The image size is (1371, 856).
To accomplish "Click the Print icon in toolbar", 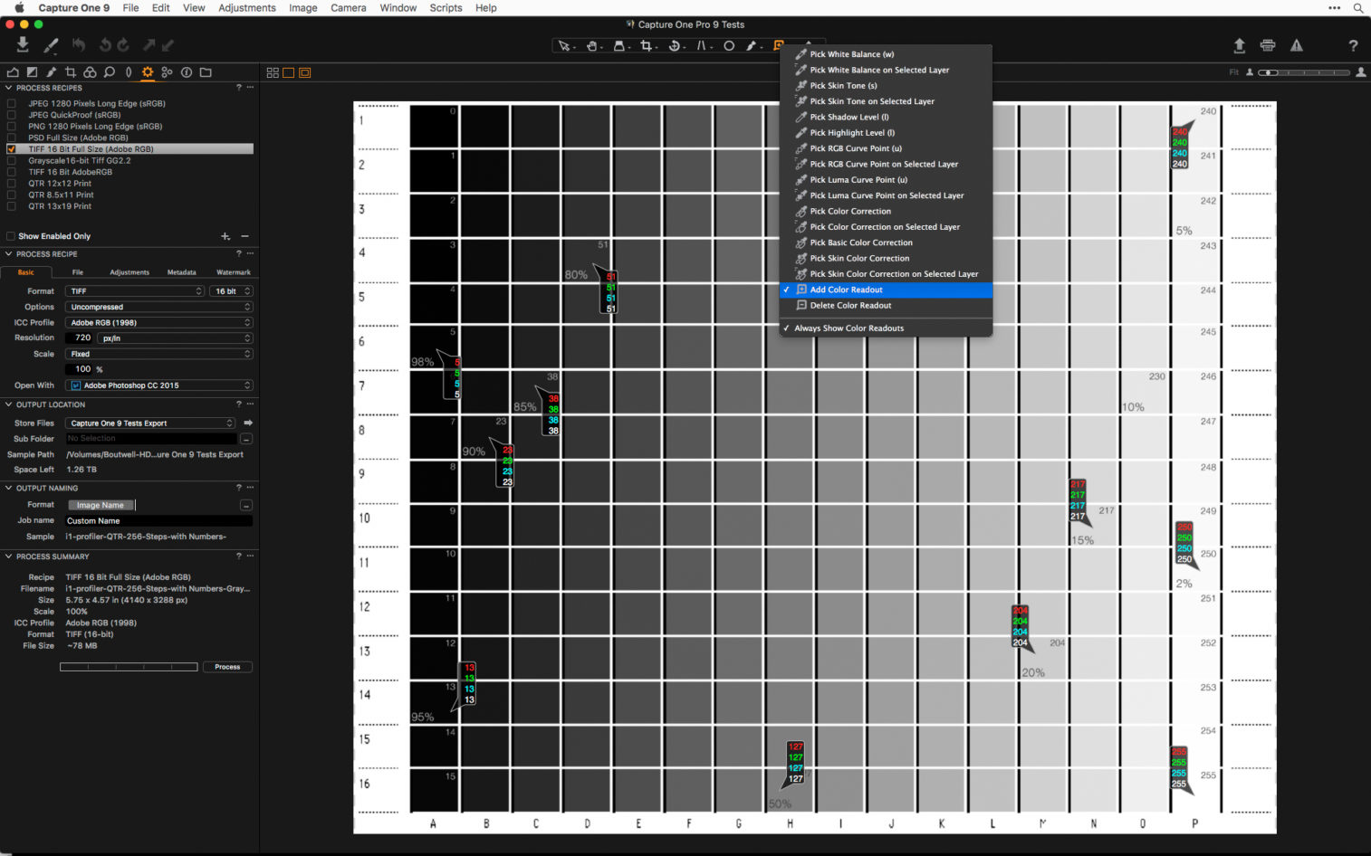I will click(x=1268, y=45).
